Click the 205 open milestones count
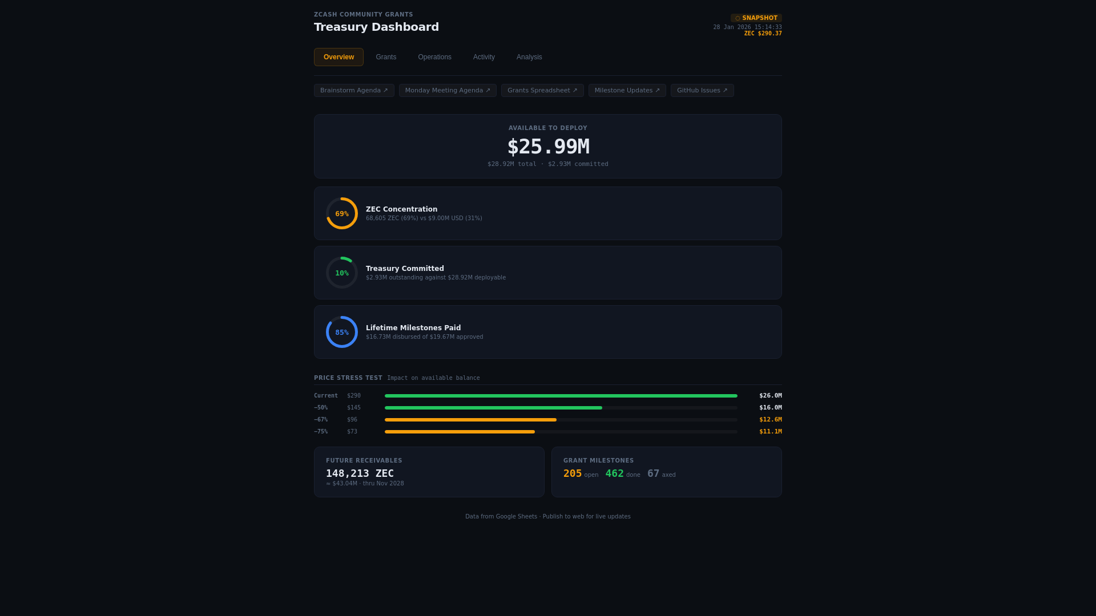 (573, 473)
